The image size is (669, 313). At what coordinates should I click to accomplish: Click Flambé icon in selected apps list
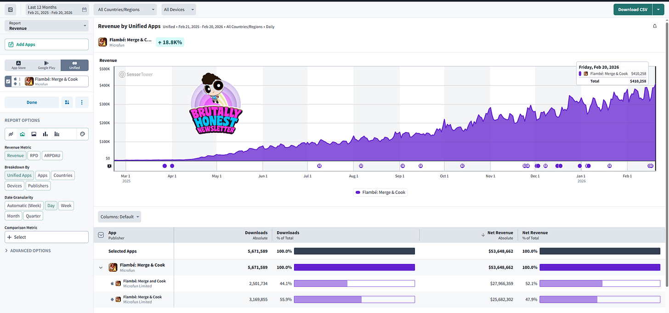[29, 82]
